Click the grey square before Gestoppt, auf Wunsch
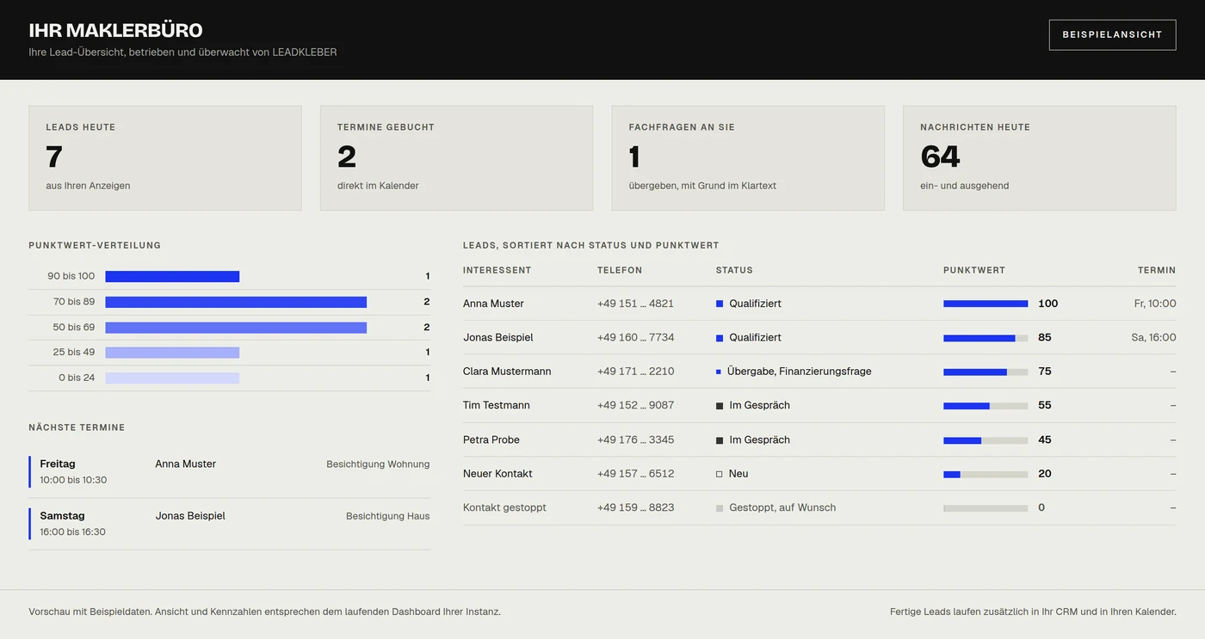This screenshot has height=639, width=1205. tap(720, 508)
